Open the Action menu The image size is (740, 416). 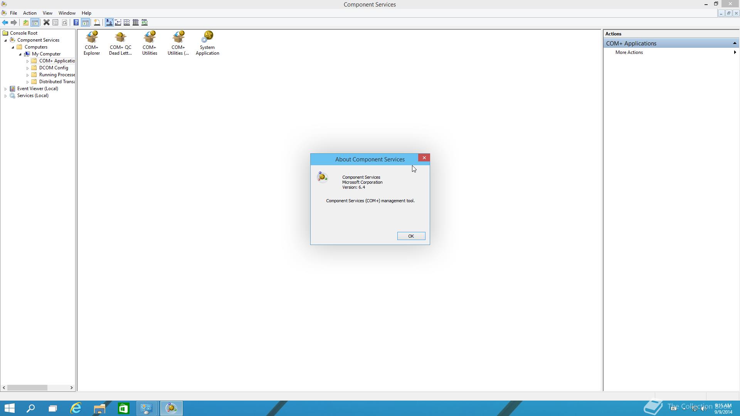pyautogui.click(x=30, y=13)
